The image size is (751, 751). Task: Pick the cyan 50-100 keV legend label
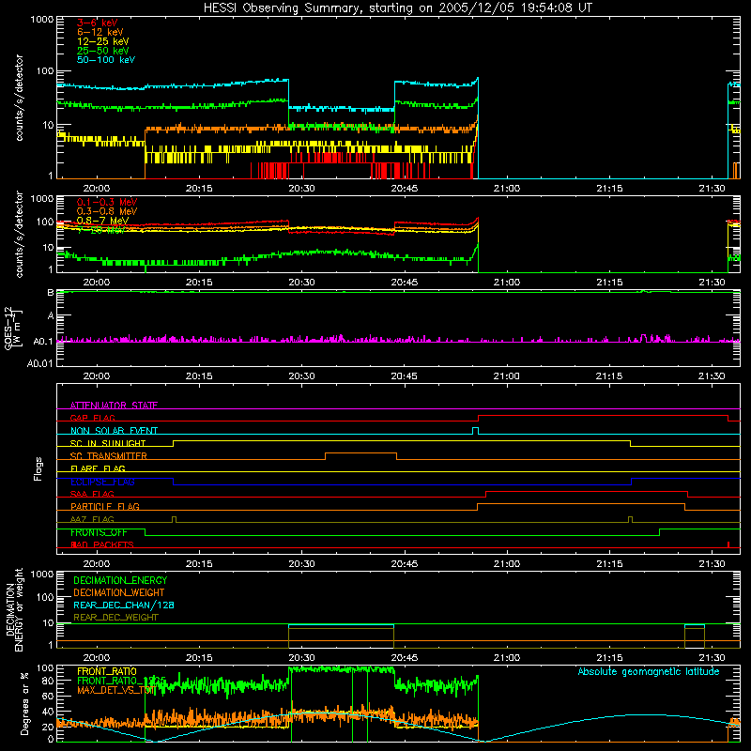106,60
